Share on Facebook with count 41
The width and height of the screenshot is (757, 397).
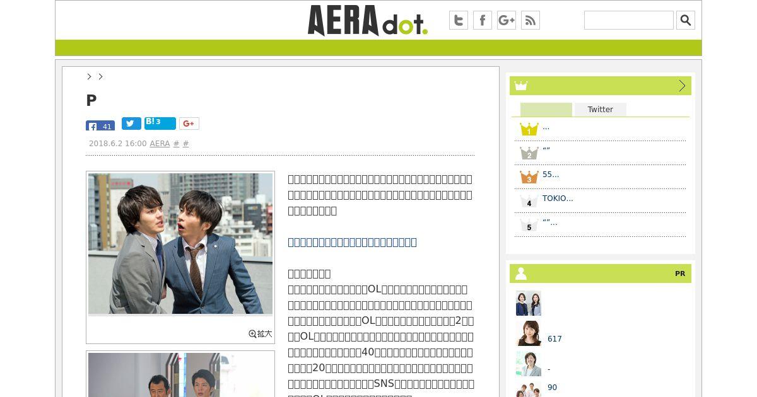coord(100,125)
